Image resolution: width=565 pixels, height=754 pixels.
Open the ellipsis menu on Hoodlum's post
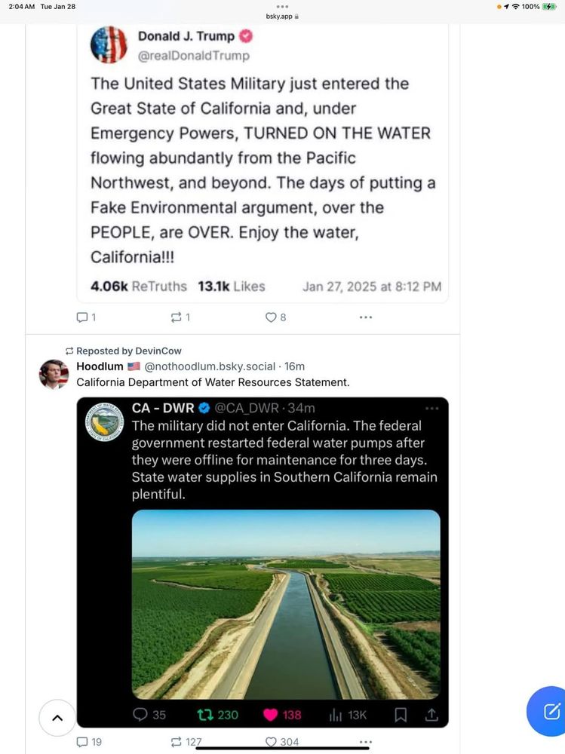(365, 742)
